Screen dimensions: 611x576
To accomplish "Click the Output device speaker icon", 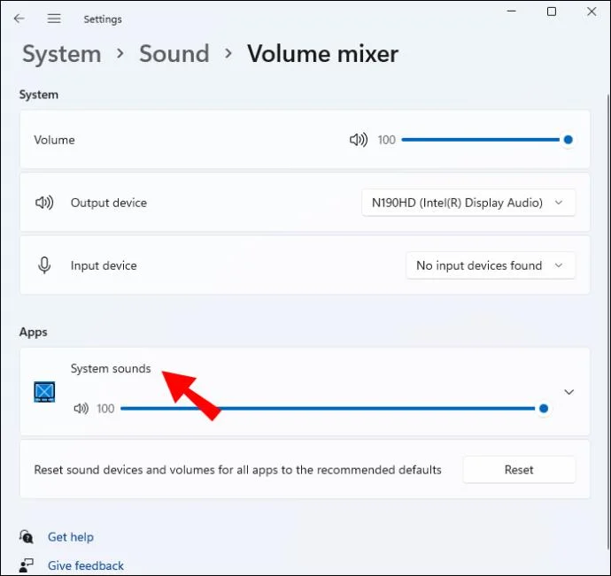I will 44,203.
